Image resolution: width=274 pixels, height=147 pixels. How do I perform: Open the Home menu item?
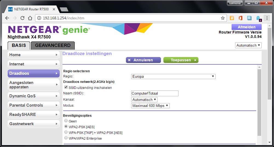tap(34, 55)
